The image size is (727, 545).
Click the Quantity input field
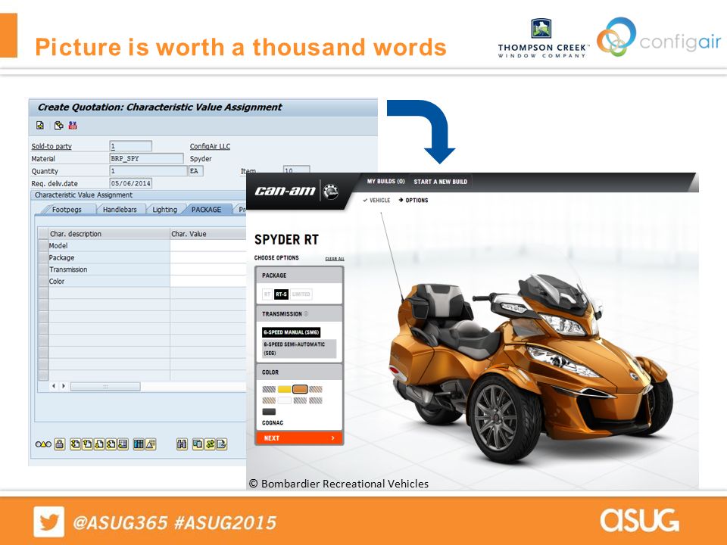click(148, 171)
